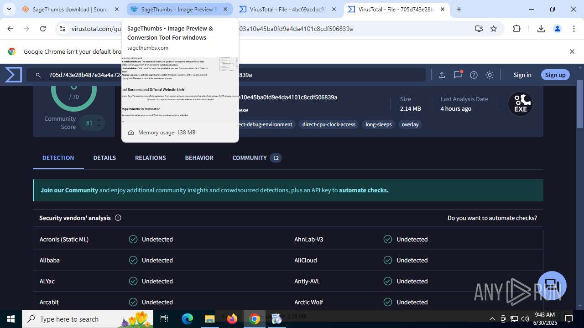This screenshot has height=328, width=584.
Task: Go forward to the next page
Action: (x=26, y=29)
